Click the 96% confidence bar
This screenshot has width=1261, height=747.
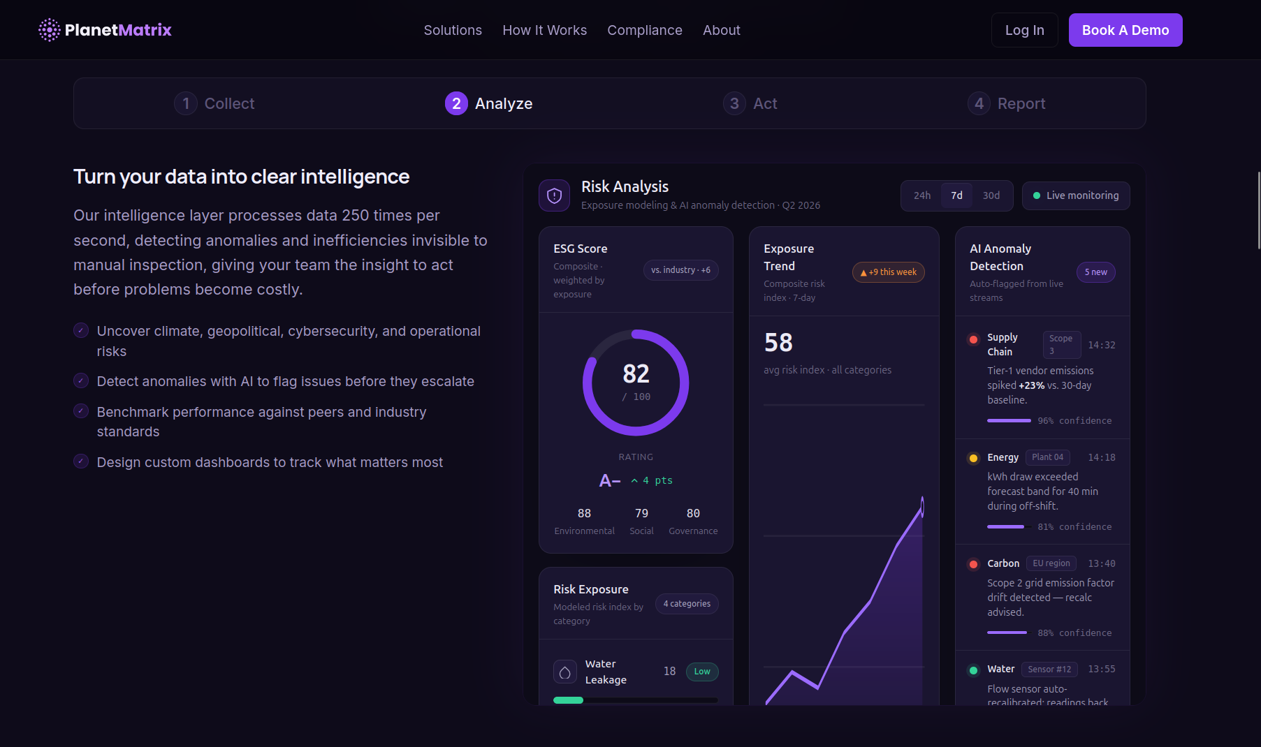tap(1009, 421)
